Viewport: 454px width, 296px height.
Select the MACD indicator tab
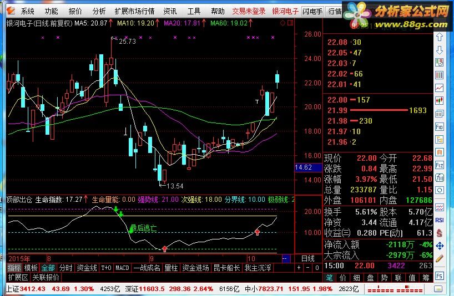pos(122,268)
